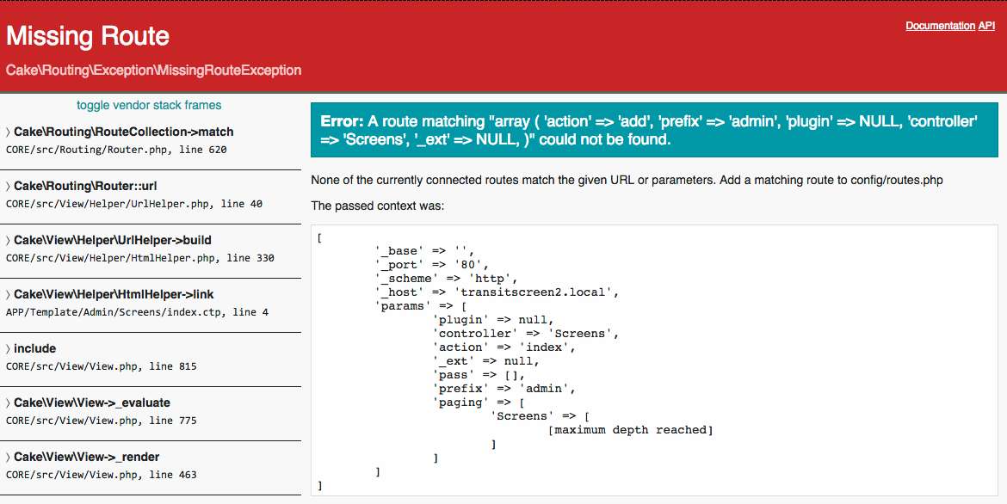The width and height of the screenshot is (1007, 504).
Task: Click CORE/src/View/Helper/HtmlHelper.php line 330 path
Action: point(138,257)
